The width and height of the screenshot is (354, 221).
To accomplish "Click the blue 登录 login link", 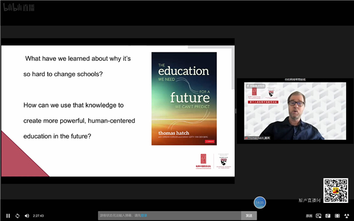I will 144,215.
